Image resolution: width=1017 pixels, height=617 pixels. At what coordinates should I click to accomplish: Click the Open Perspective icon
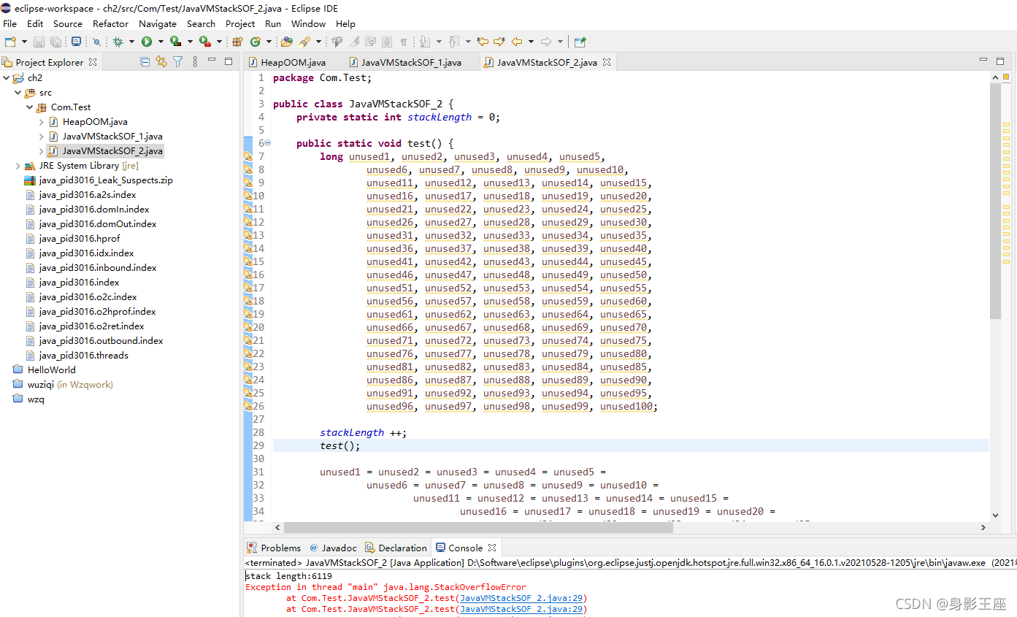[x=580, y=42]
